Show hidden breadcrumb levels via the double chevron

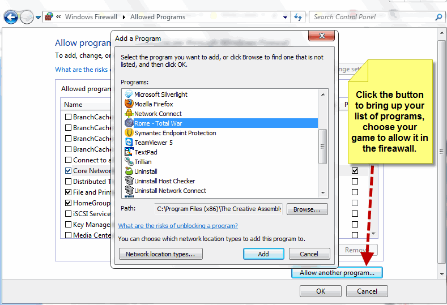[x=58, y=17]
